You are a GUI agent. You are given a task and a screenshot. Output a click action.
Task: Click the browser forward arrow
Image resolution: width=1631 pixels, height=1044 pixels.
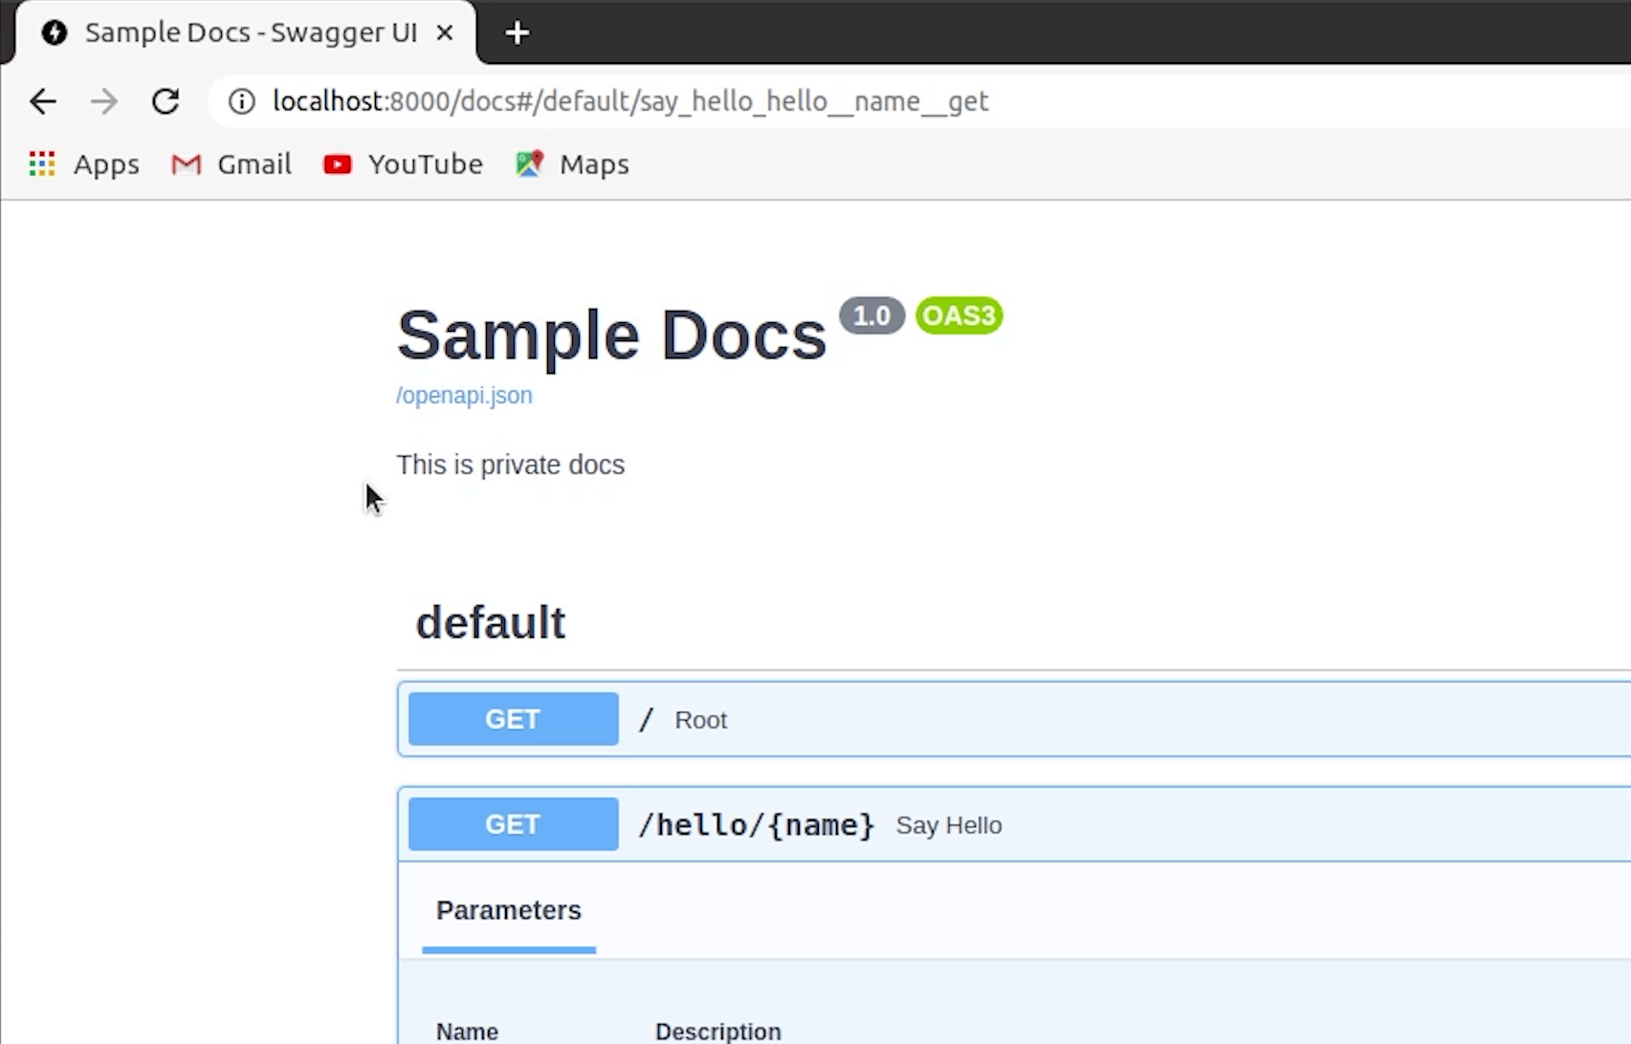[x=104, y=101]
